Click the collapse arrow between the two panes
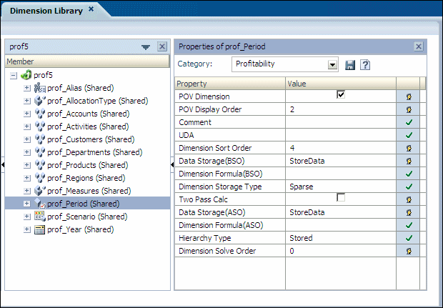Image resolution: width=443 pixels, height=308 pixels. pos(172,165)
